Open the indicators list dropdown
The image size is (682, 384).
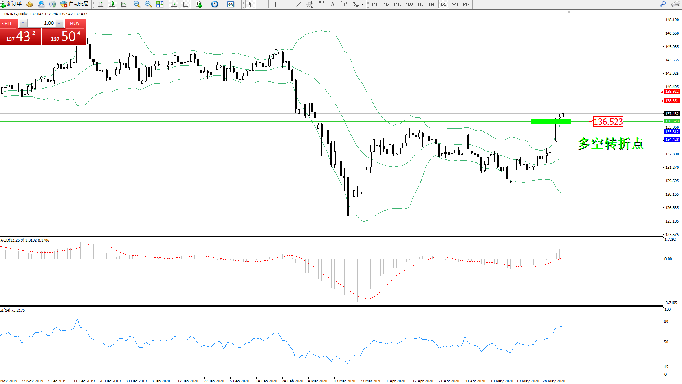pos(206,4)
